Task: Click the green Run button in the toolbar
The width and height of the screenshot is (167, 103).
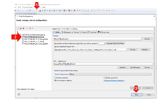Action: [65, 10]
